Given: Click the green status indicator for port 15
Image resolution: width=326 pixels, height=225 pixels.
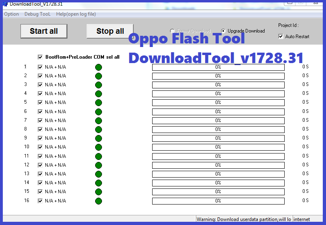Looking at the screenshot, I should [x=98, y=192].
